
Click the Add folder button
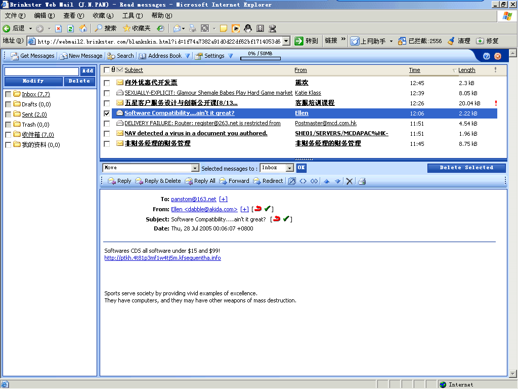pos(88,71)
